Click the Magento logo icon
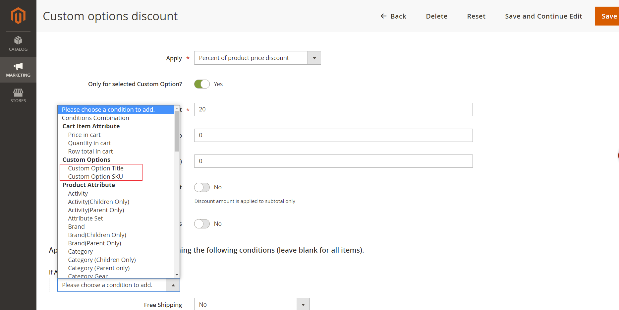 18,16
